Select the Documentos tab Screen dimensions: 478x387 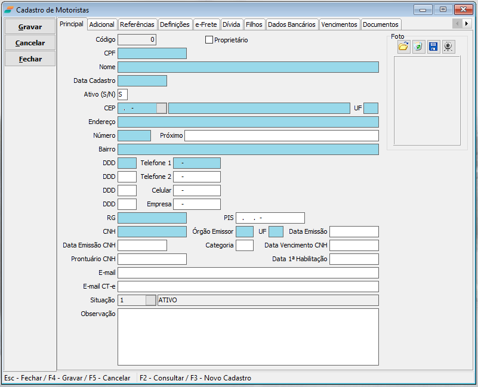pyautogui.click(x=380, y=24)
